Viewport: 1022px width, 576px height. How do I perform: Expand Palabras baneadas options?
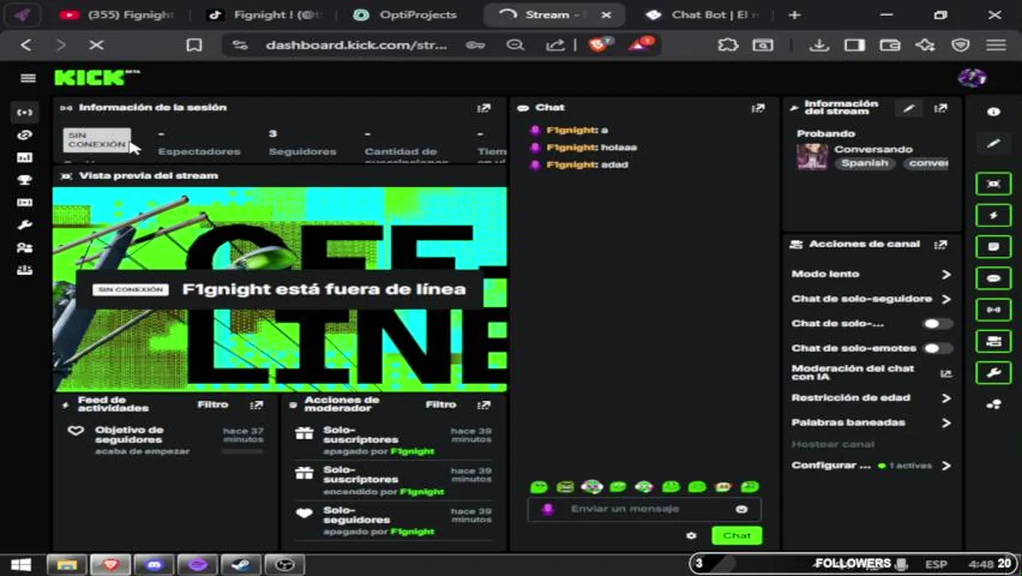pyautogui.click(x=946, y=423)
